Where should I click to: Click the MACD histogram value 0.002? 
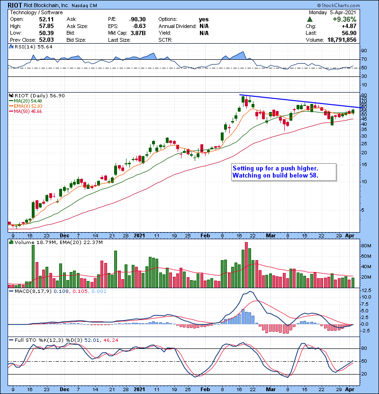99,291
